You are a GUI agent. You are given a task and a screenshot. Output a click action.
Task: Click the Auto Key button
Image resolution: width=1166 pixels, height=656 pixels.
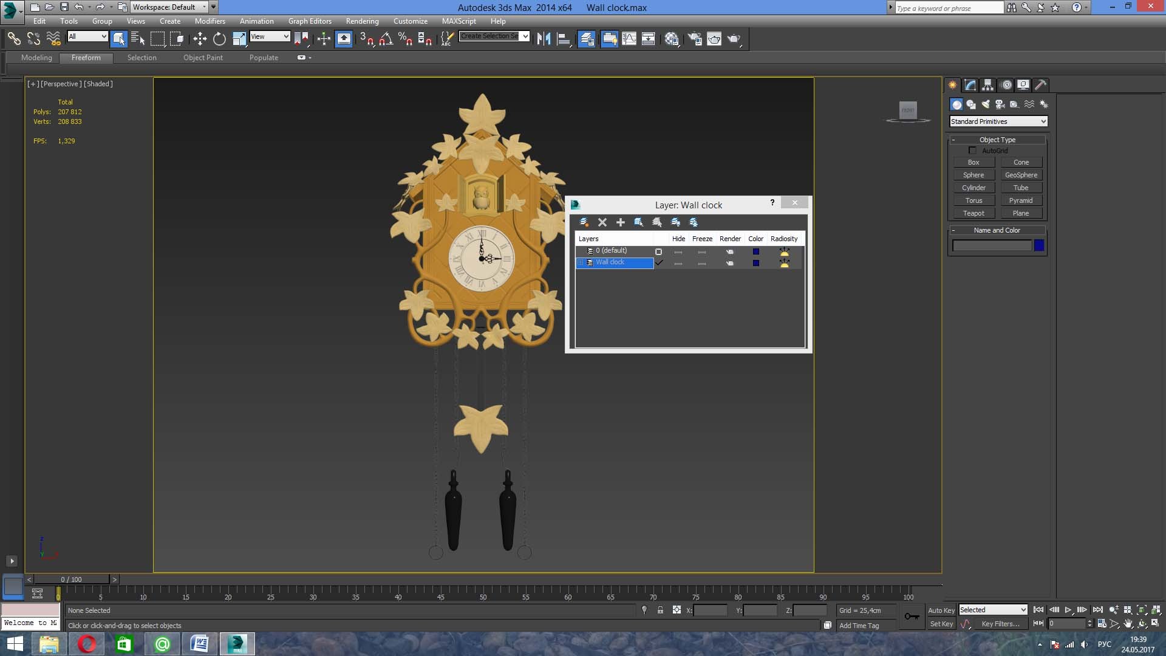pos(941,610)
